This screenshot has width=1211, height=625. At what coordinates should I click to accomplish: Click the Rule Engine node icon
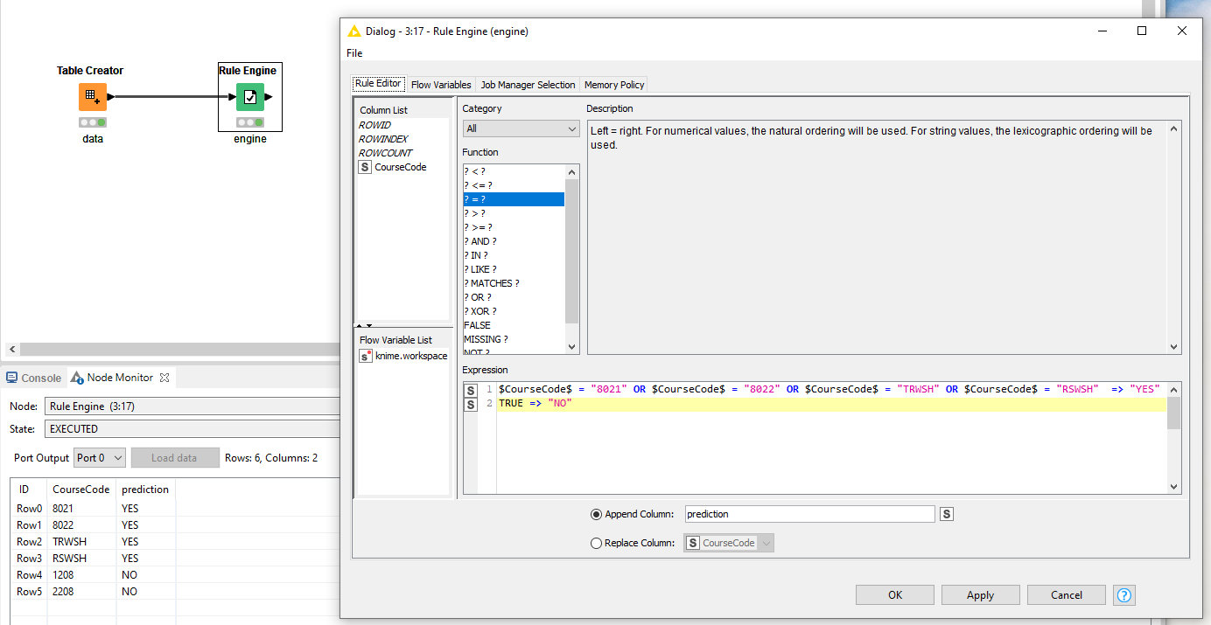coord(249,97)
